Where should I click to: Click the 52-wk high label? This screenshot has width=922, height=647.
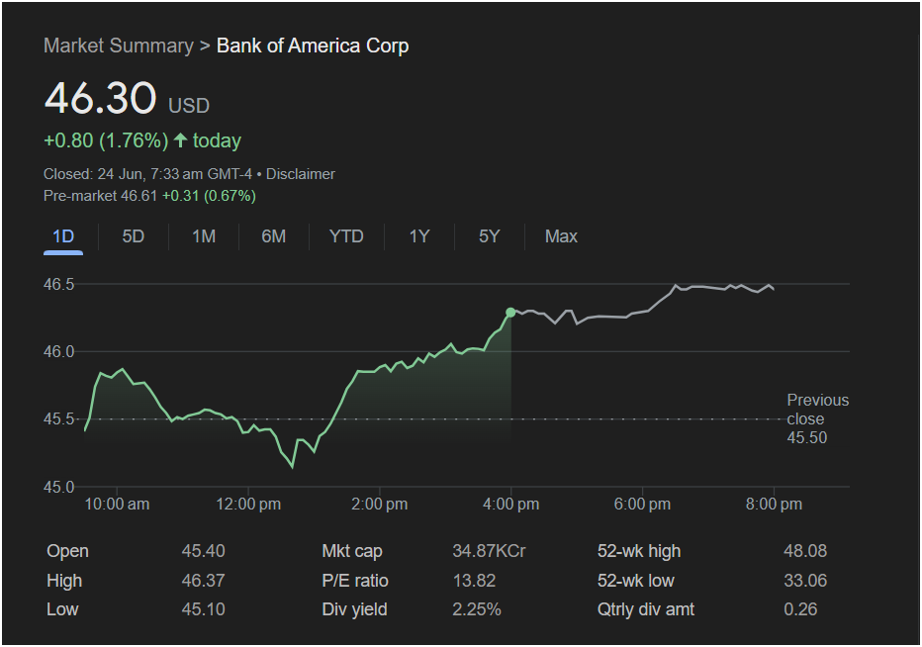[639, 551]
